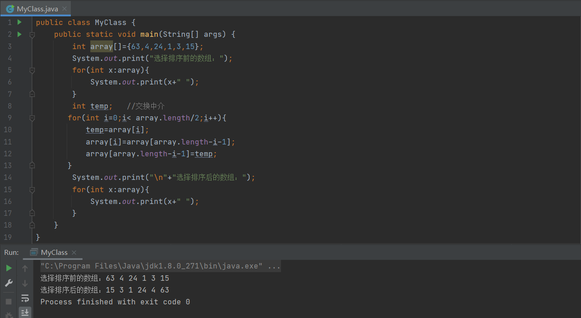Screen dimensions: 581x318
Task: Click 'System.out.print(x+" ");' on line 16
Action: (x=145, y=201)
